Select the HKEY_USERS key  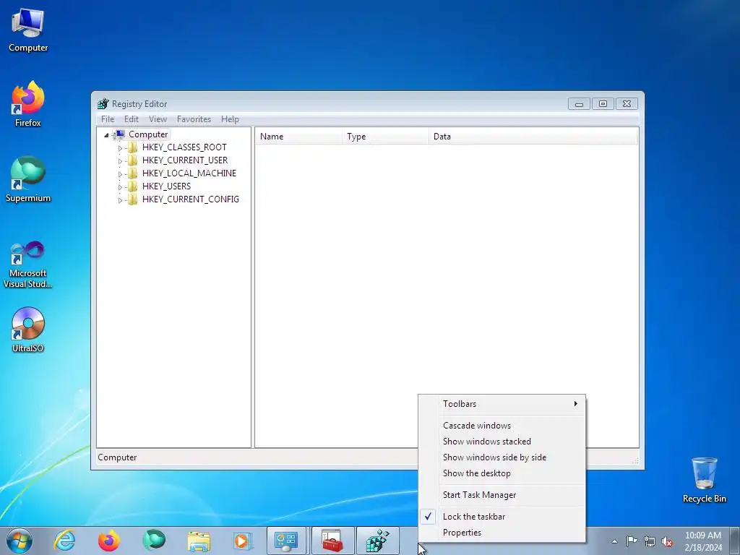tap(166, 186)
